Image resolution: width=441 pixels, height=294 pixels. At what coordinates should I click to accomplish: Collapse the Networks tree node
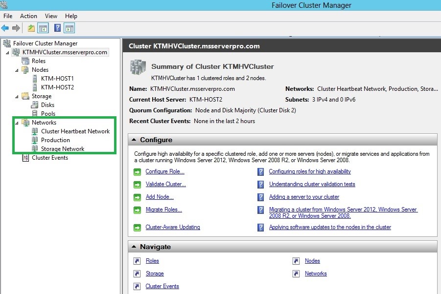click(17, 123)
